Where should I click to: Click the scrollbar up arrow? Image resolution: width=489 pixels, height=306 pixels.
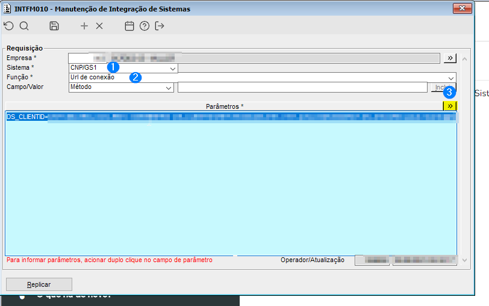(464, 59)
